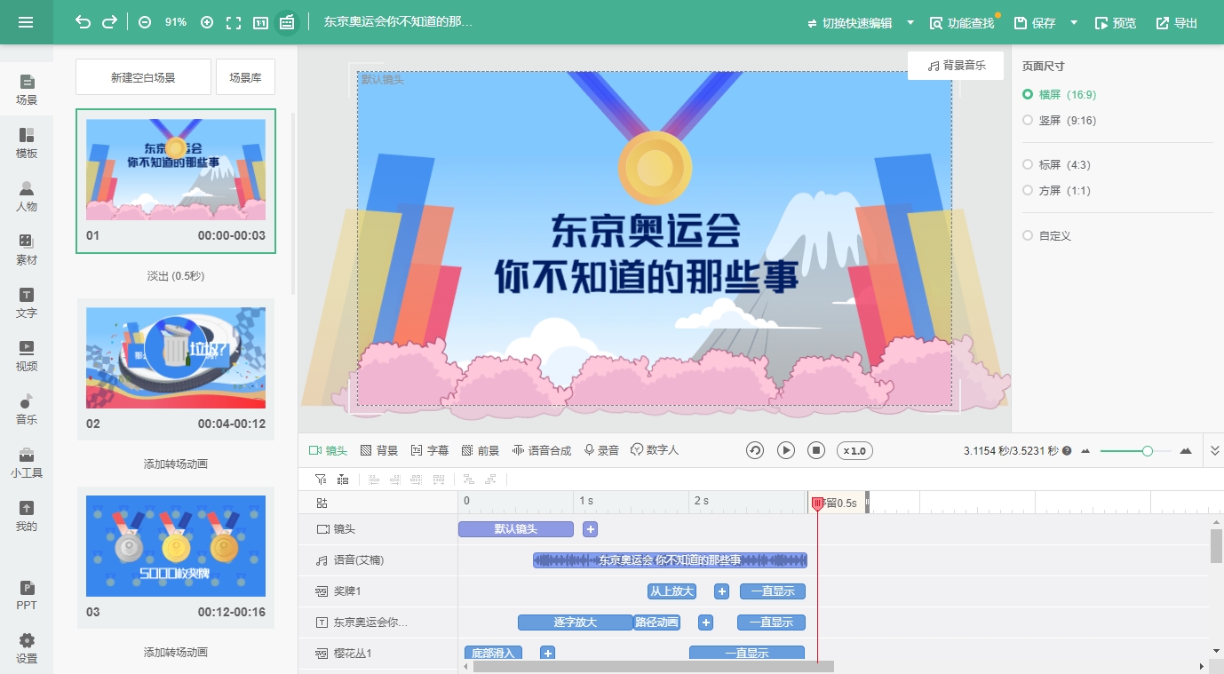
Task: Open the PPT import panel
Action: [x=27, y=595]
